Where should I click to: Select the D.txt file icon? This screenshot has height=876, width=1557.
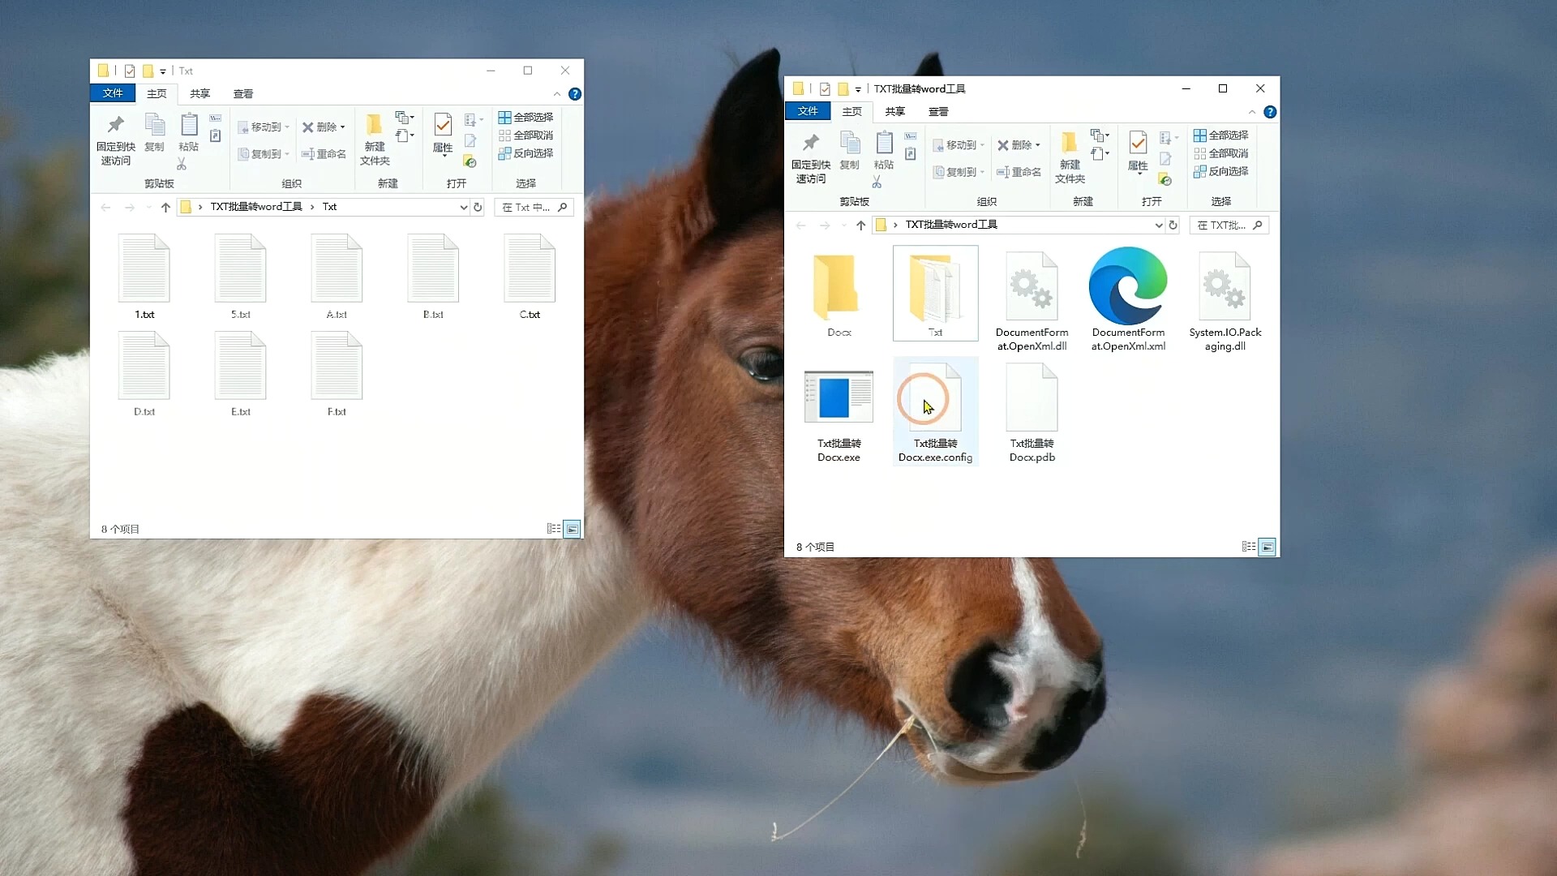[144, 366]
